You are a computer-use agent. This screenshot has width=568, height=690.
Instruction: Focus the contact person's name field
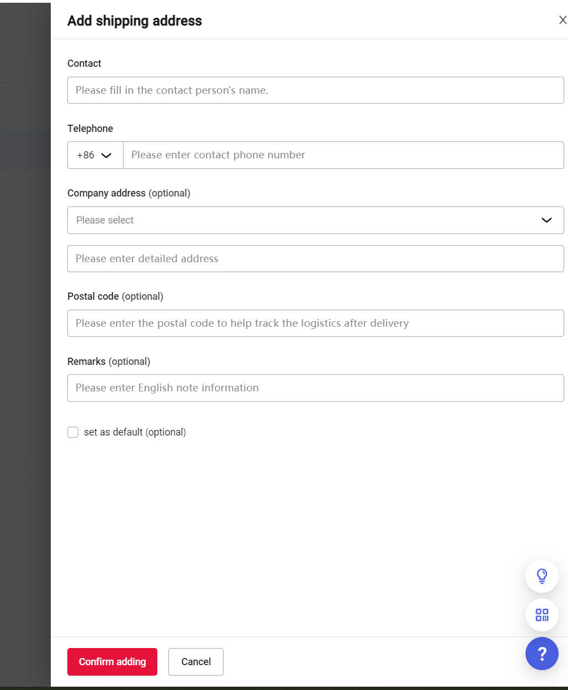tap(315, 90)
